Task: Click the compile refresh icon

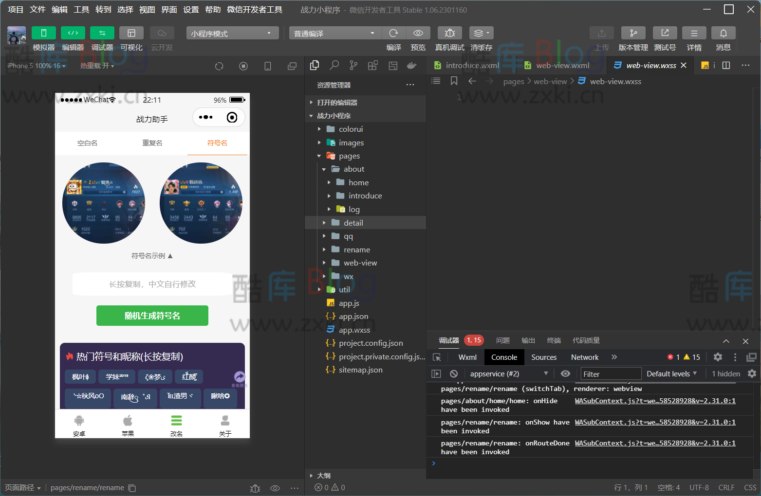Action: tap(393, 33)
